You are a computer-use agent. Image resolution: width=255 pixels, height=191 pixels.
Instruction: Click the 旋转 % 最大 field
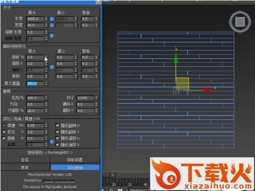(x=35, y=57)
